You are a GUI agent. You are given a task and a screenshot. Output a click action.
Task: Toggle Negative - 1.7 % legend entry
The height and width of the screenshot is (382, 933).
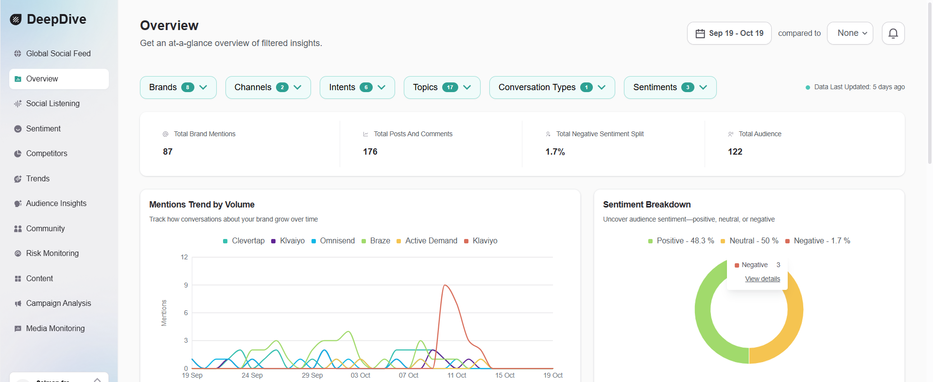[x=818, y=241]
